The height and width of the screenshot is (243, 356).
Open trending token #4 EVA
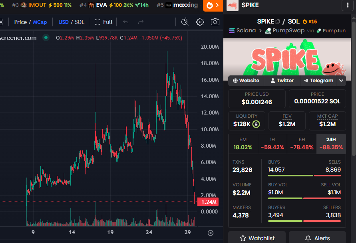click(x=114, y=5)
